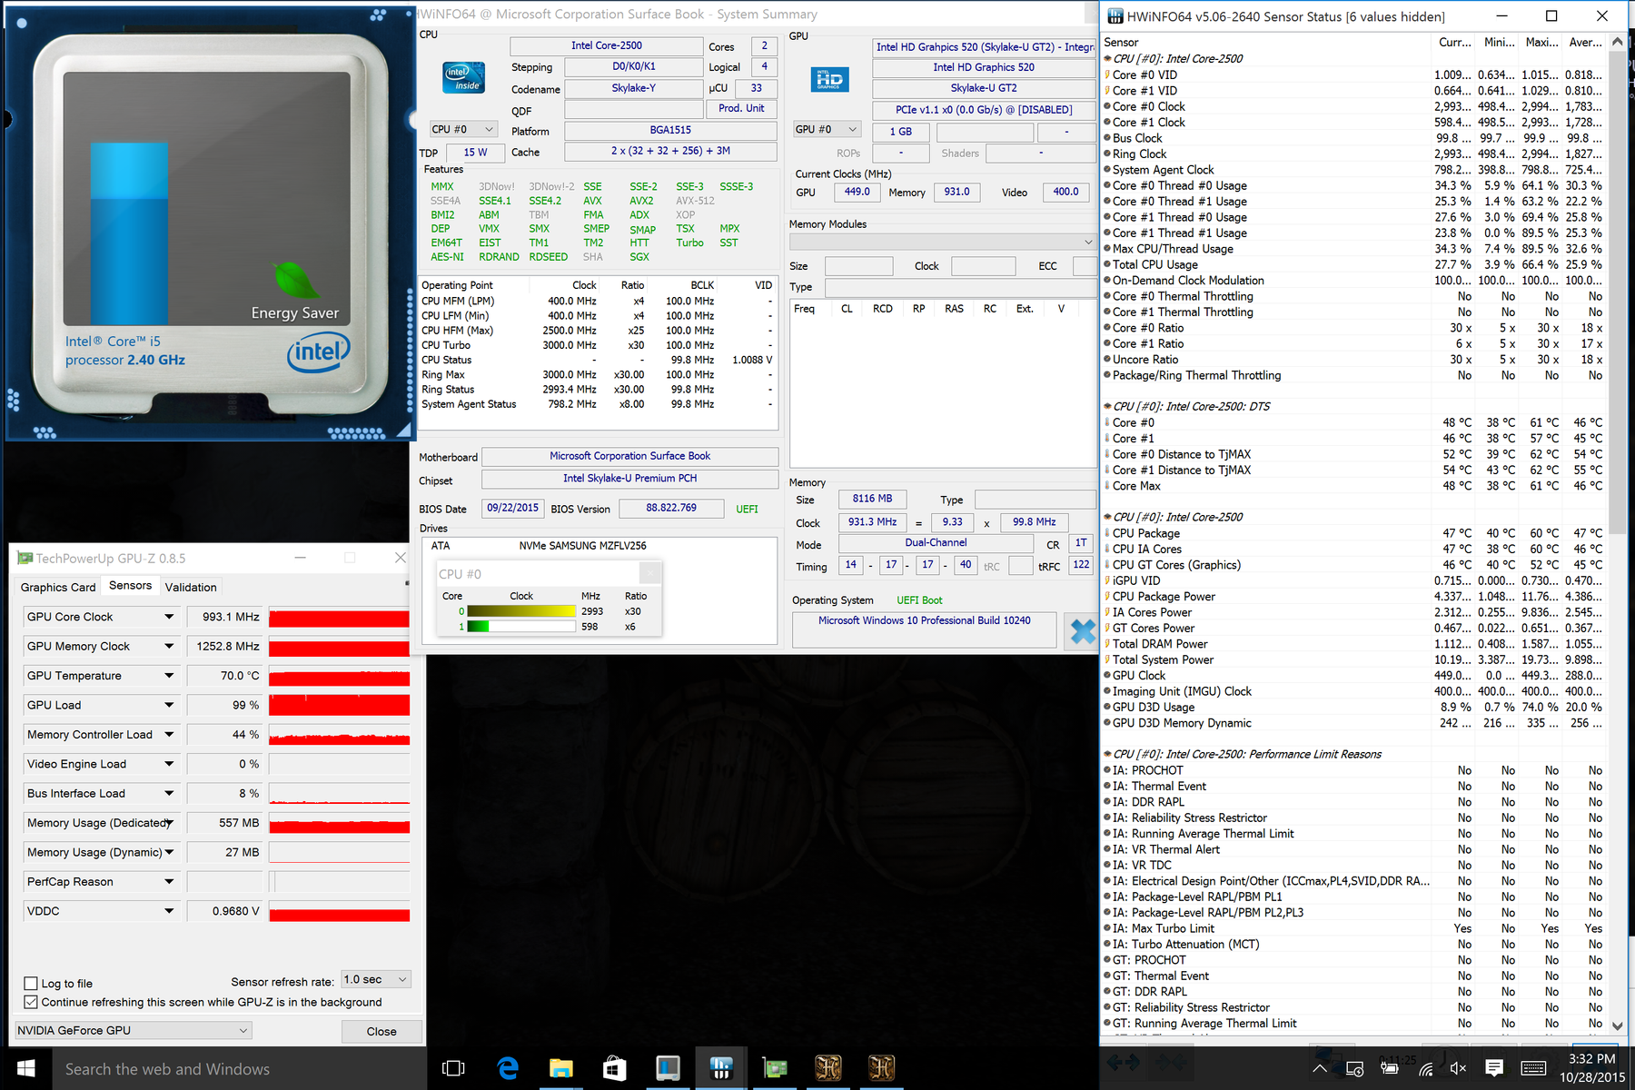Screen dimensions: 1635x1090
Task: Click the Intel Skylake-U Premium PCH chipset field
Action: pyautogui.click(x=629, y=478)
